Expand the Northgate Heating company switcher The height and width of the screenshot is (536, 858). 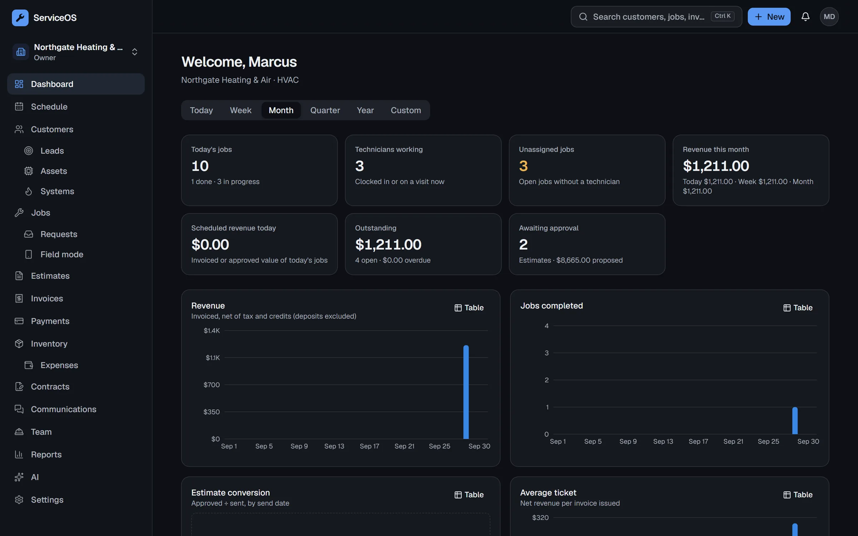click(x=134, y=52)
